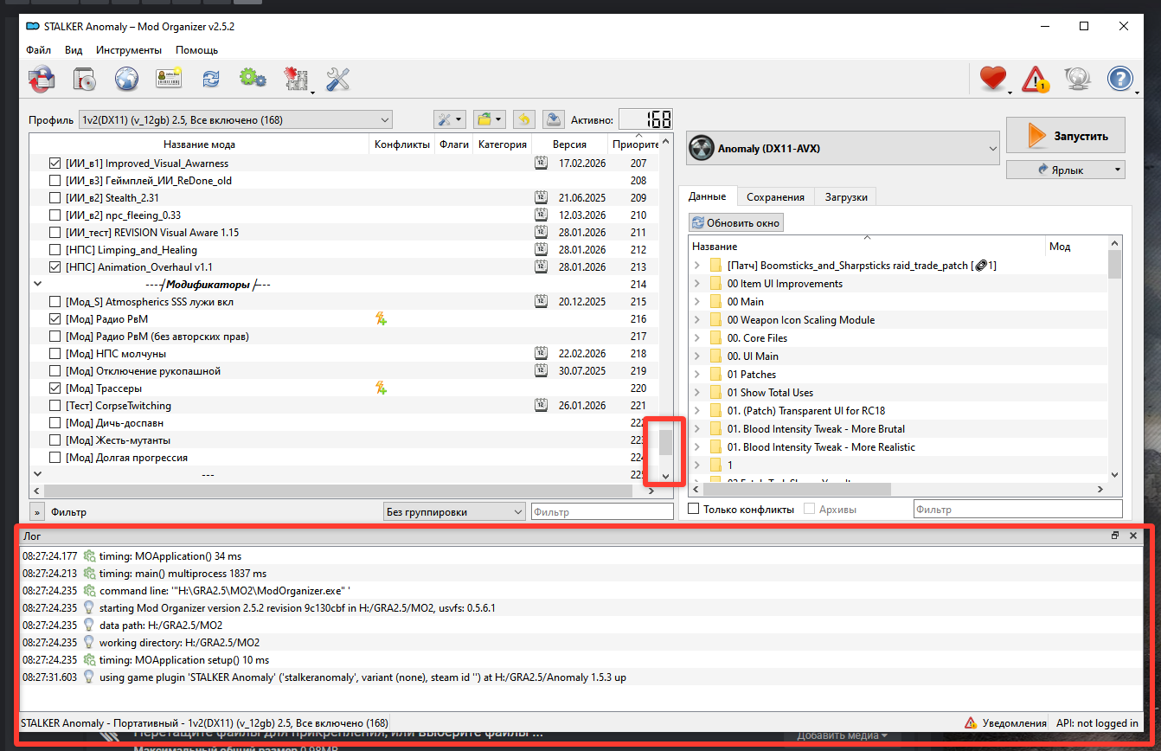Click the bulb icon of the data path log entry
Image resolution: width=1161 pixels, height=751 pixels.
click(x=88, y=625)
